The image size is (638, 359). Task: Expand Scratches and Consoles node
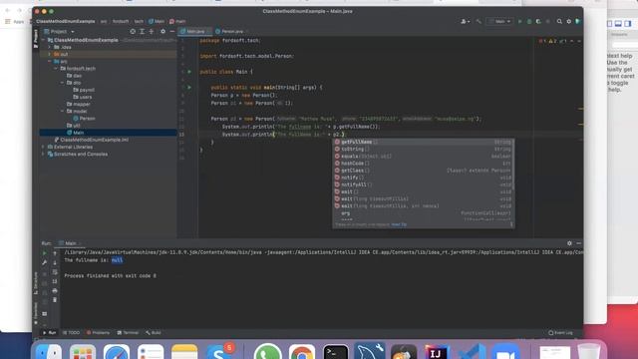[44, 154]
